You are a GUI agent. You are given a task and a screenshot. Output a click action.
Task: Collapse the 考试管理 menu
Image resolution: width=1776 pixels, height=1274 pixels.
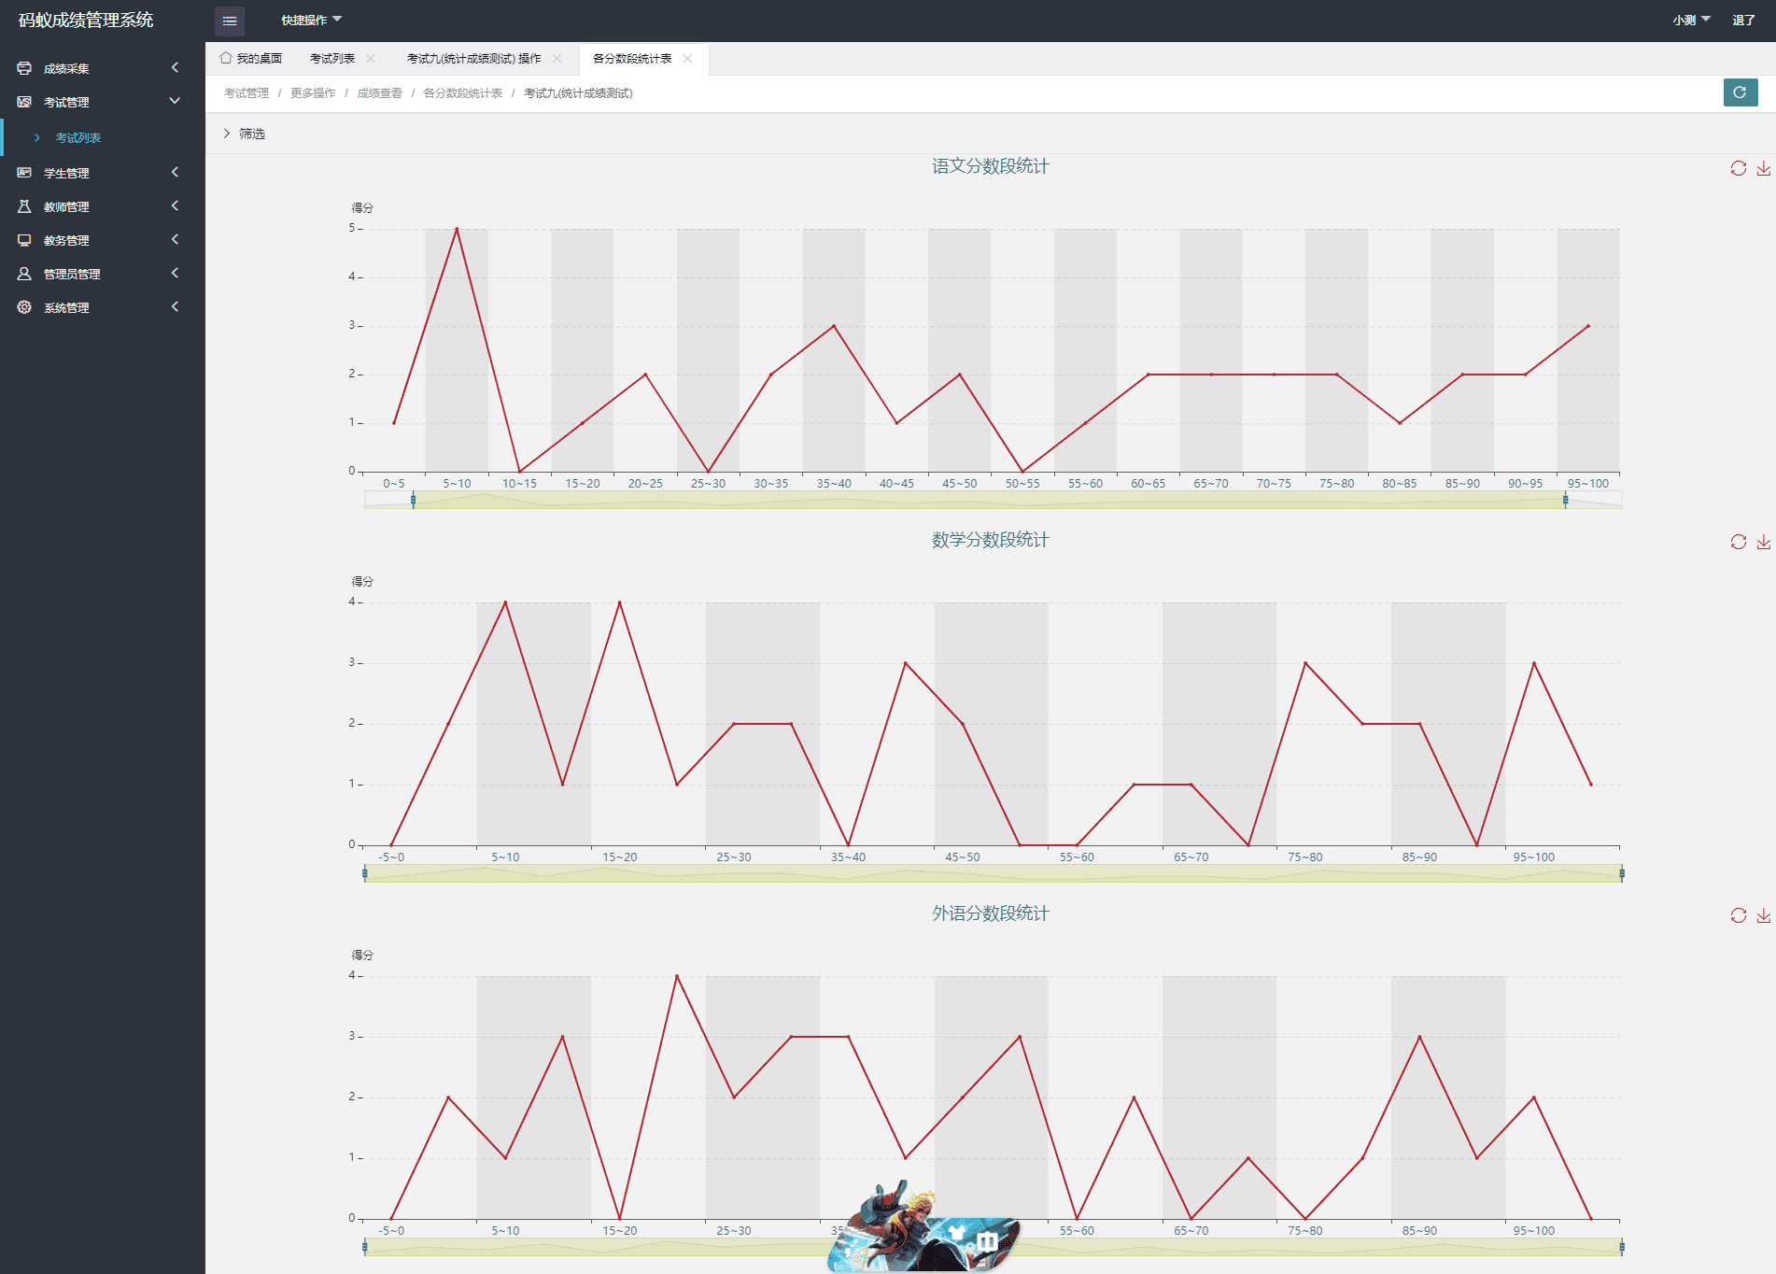pos(175,101)
